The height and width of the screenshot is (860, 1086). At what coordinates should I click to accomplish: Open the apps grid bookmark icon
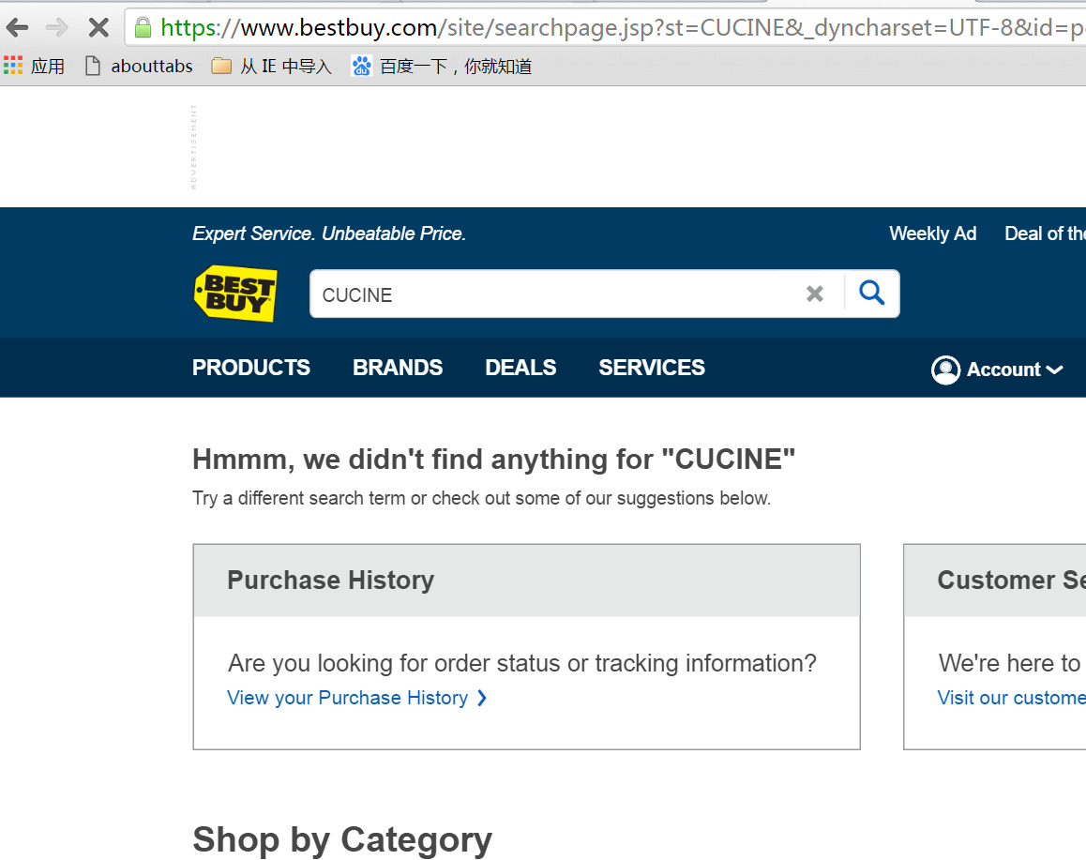pyautogui.click(x=13, y=66)
